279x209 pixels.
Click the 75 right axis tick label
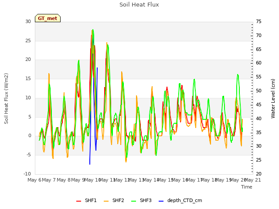pos(259,21)
